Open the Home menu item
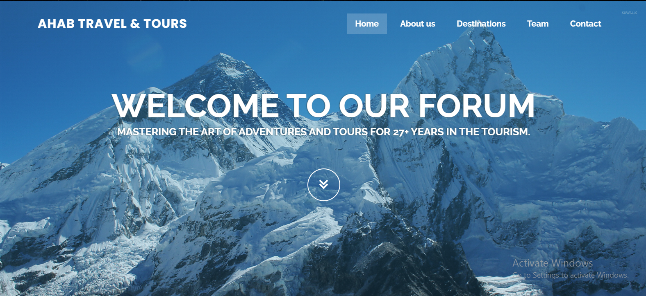This screenshot has height=296, width=646. (367, 24)
